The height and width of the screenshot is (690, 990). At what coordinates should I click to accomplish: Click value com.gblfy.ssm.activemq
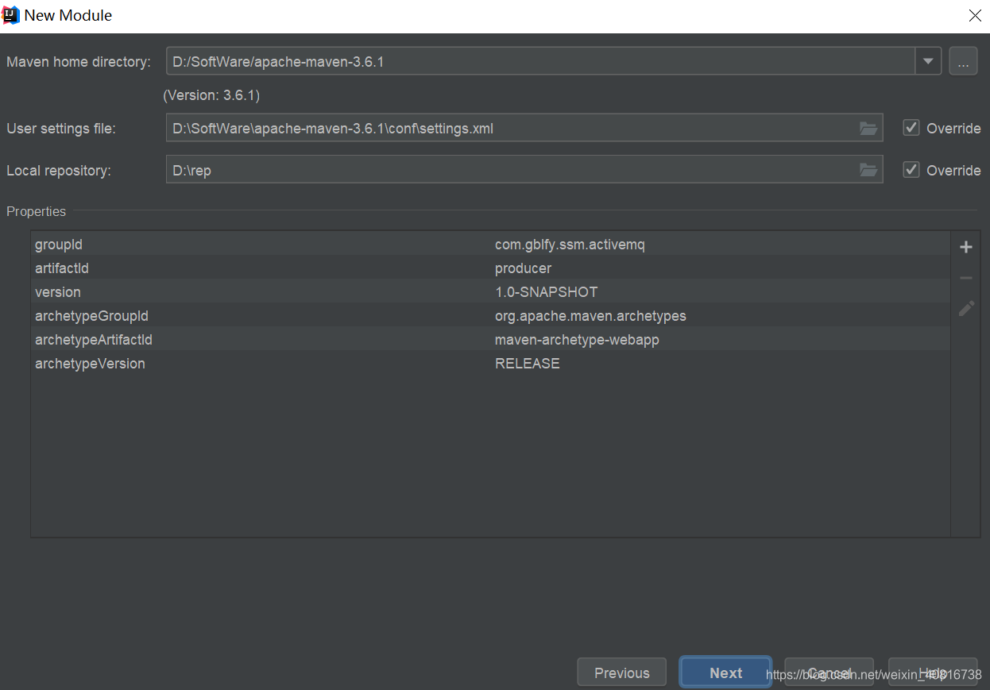click(x=570, y=245)
